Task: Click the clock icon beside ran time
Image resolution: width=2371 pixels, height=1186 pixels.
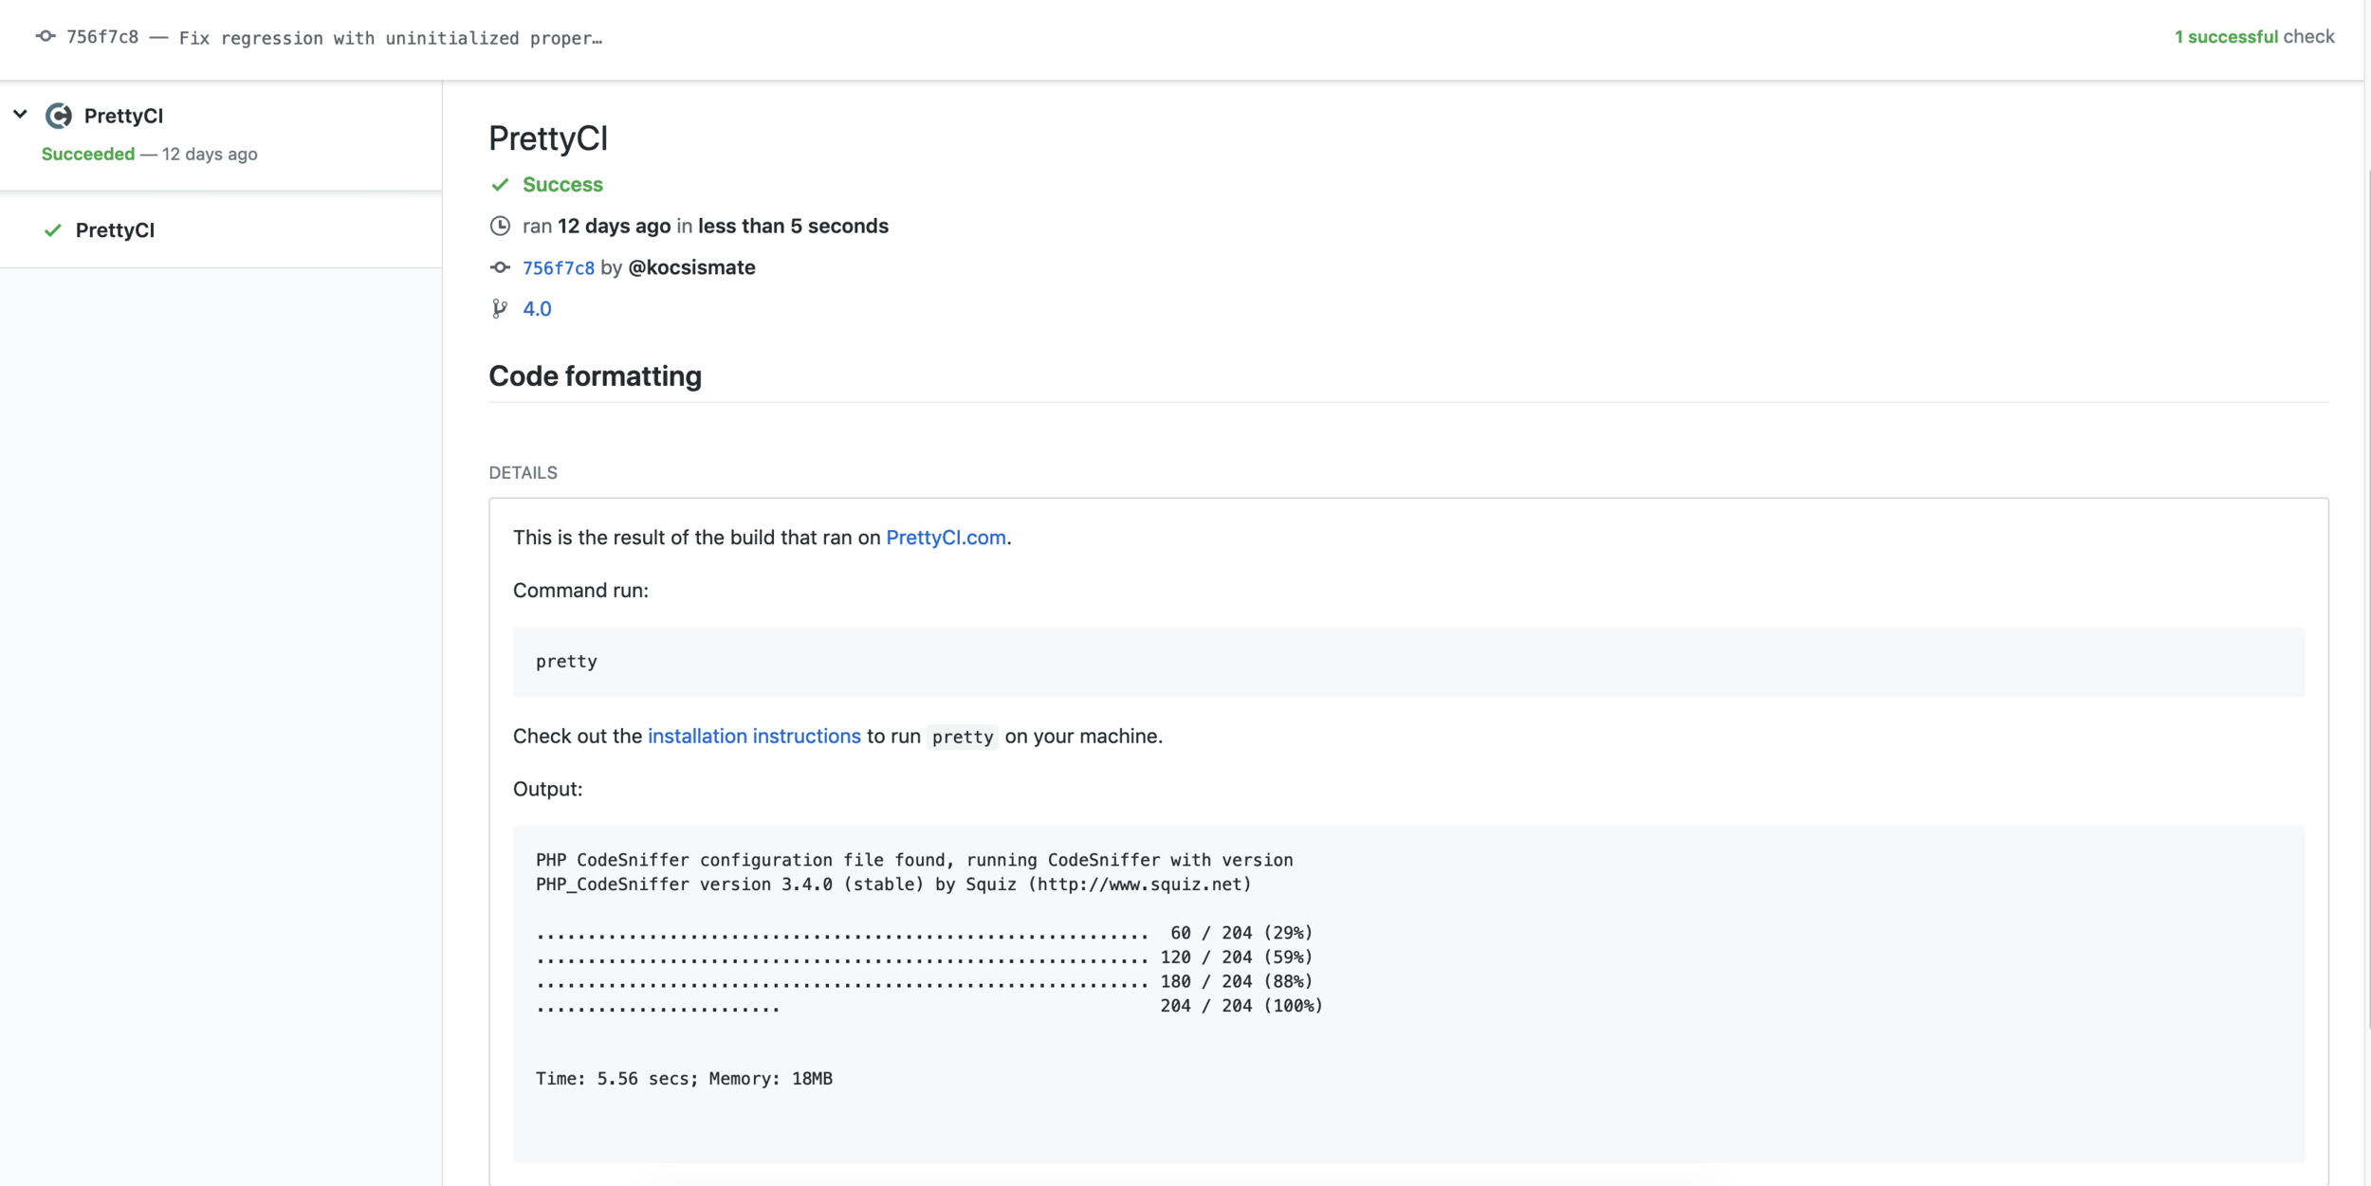Action: coord(500,227)
